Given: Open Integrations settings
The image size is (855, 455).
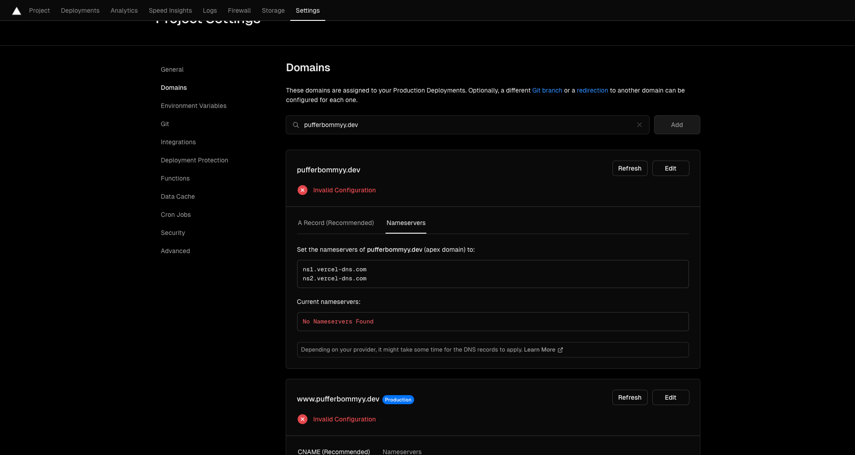Looking at the screenshot, I should pyautogui.click(x=178, y=142).
